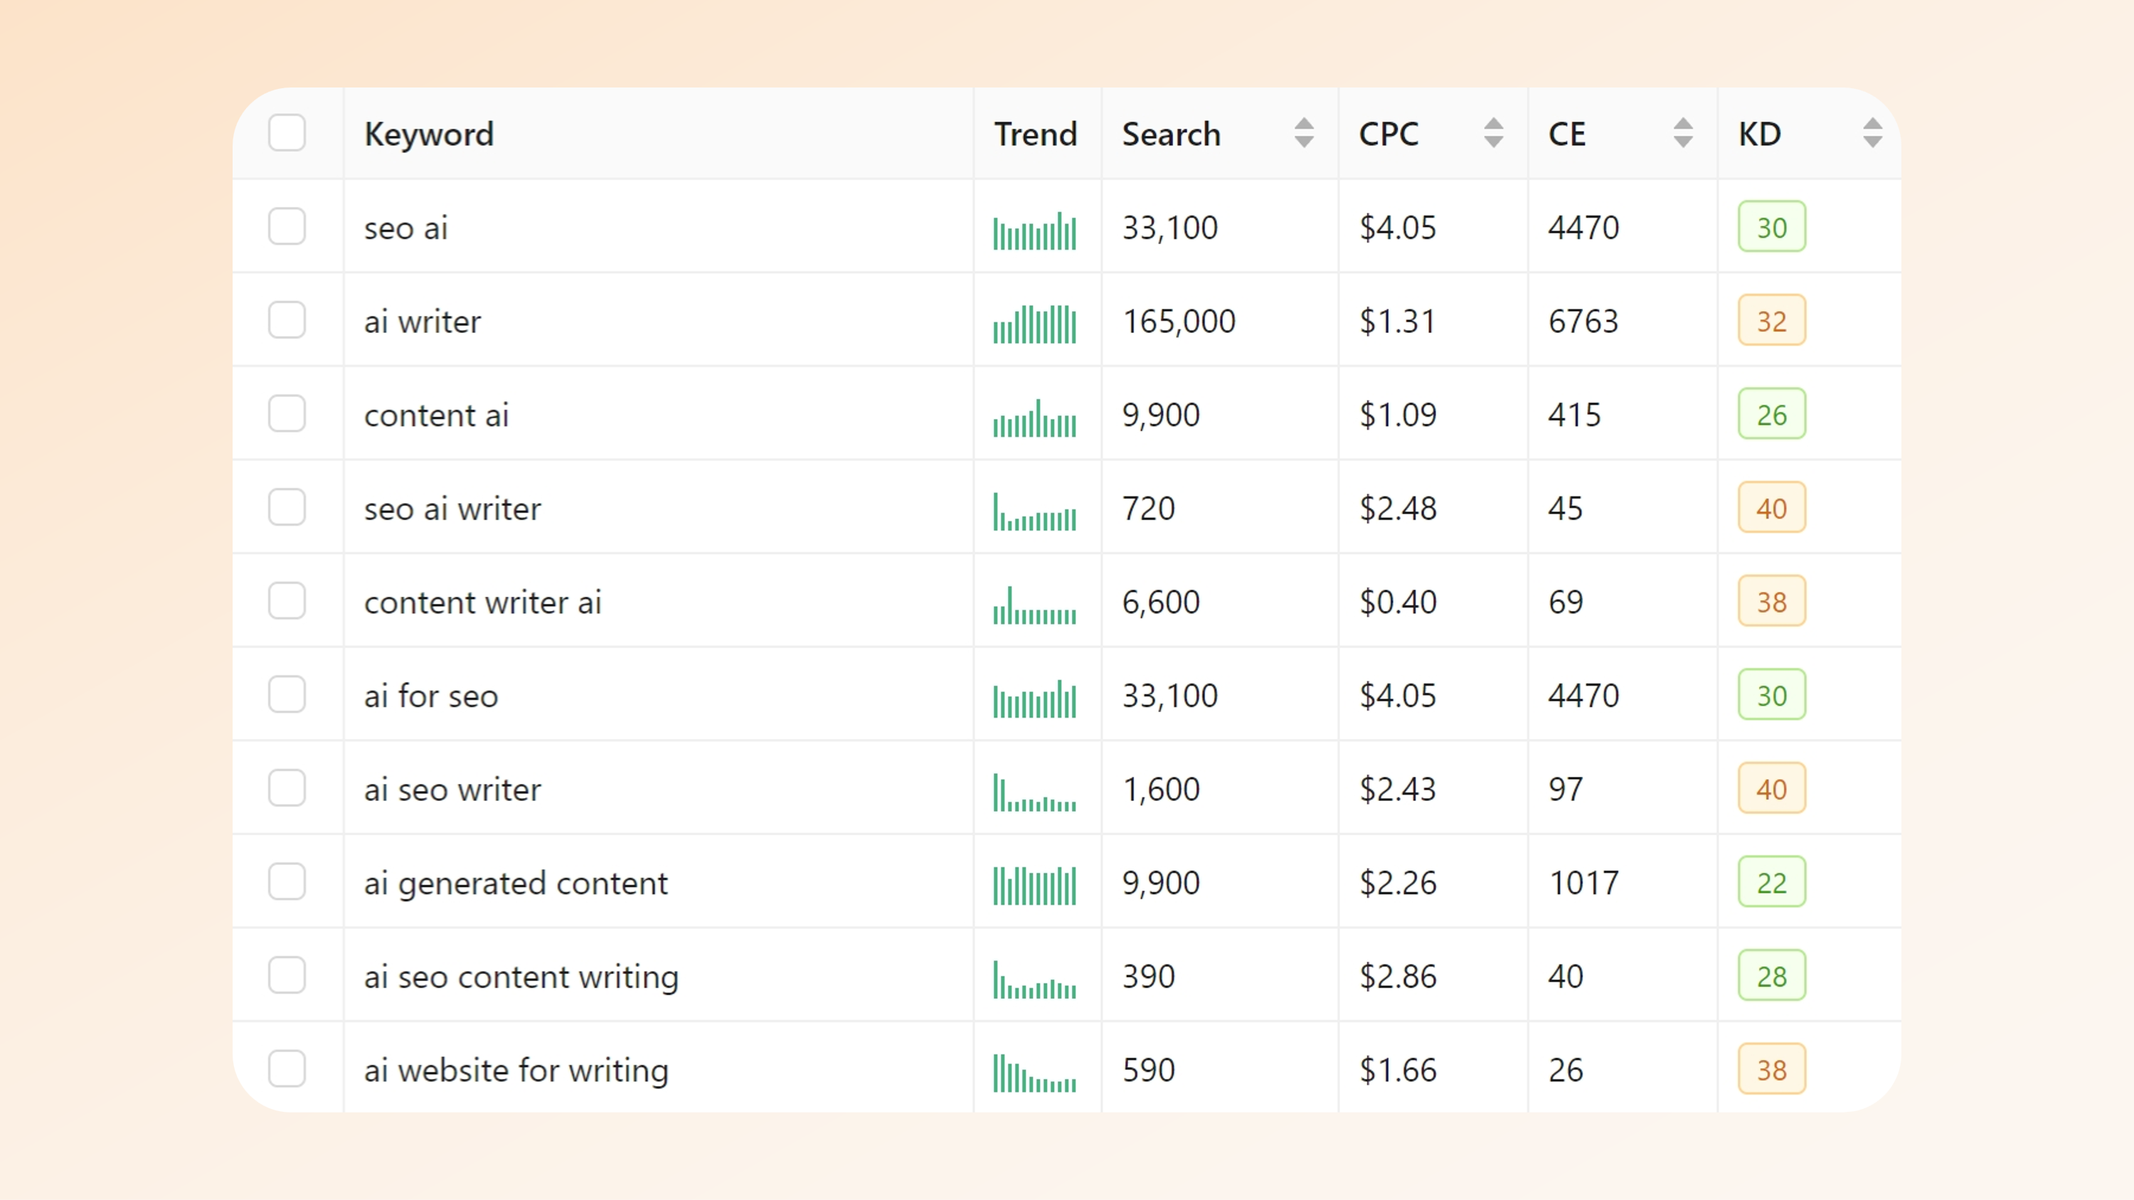Click the KD 30 badge for seo ai

1771,227
